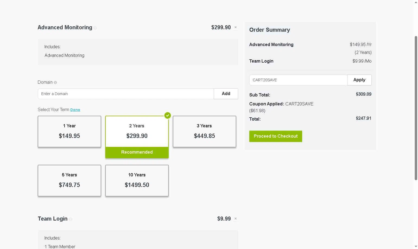Viewport: 418px width, 249px height.
Task: Click the green checkmark on the 2 Years card
Action: 168,115
